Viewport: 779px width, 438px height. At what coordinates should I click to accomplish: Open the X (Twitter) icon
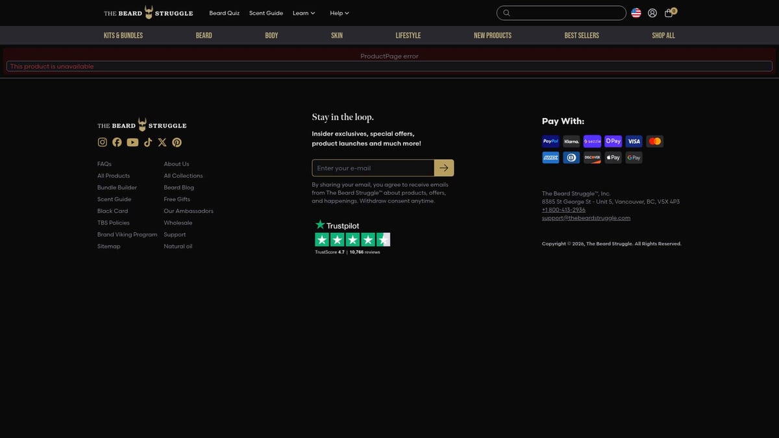click(162, 142)
